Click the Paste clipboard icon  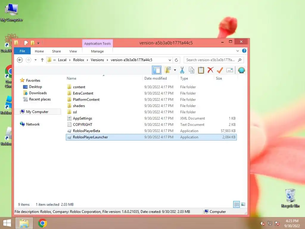[201, 70]
